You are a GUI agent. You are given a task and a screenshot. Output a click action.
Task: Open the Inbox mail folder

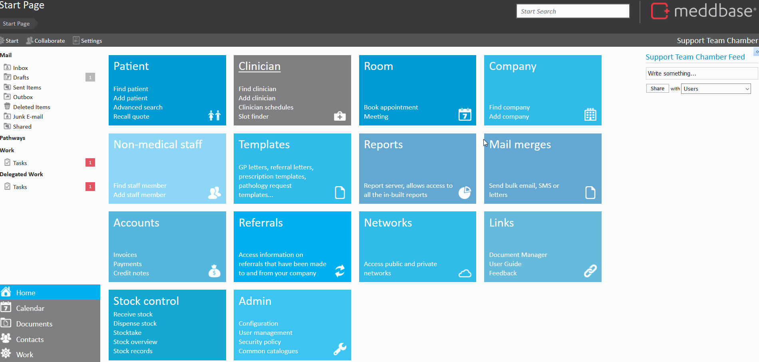pyautogui.click(x=20, y=68)
